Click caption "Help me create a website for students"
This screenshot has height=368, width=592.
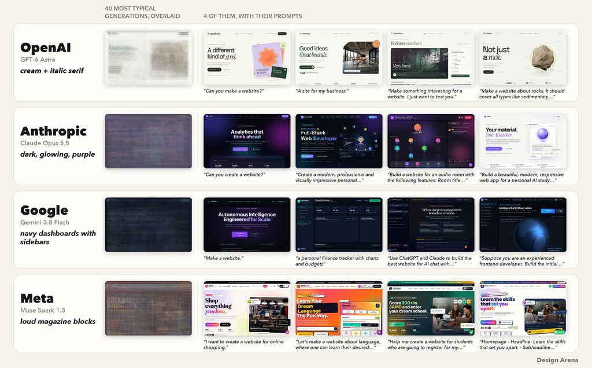(x=430, y=344)
